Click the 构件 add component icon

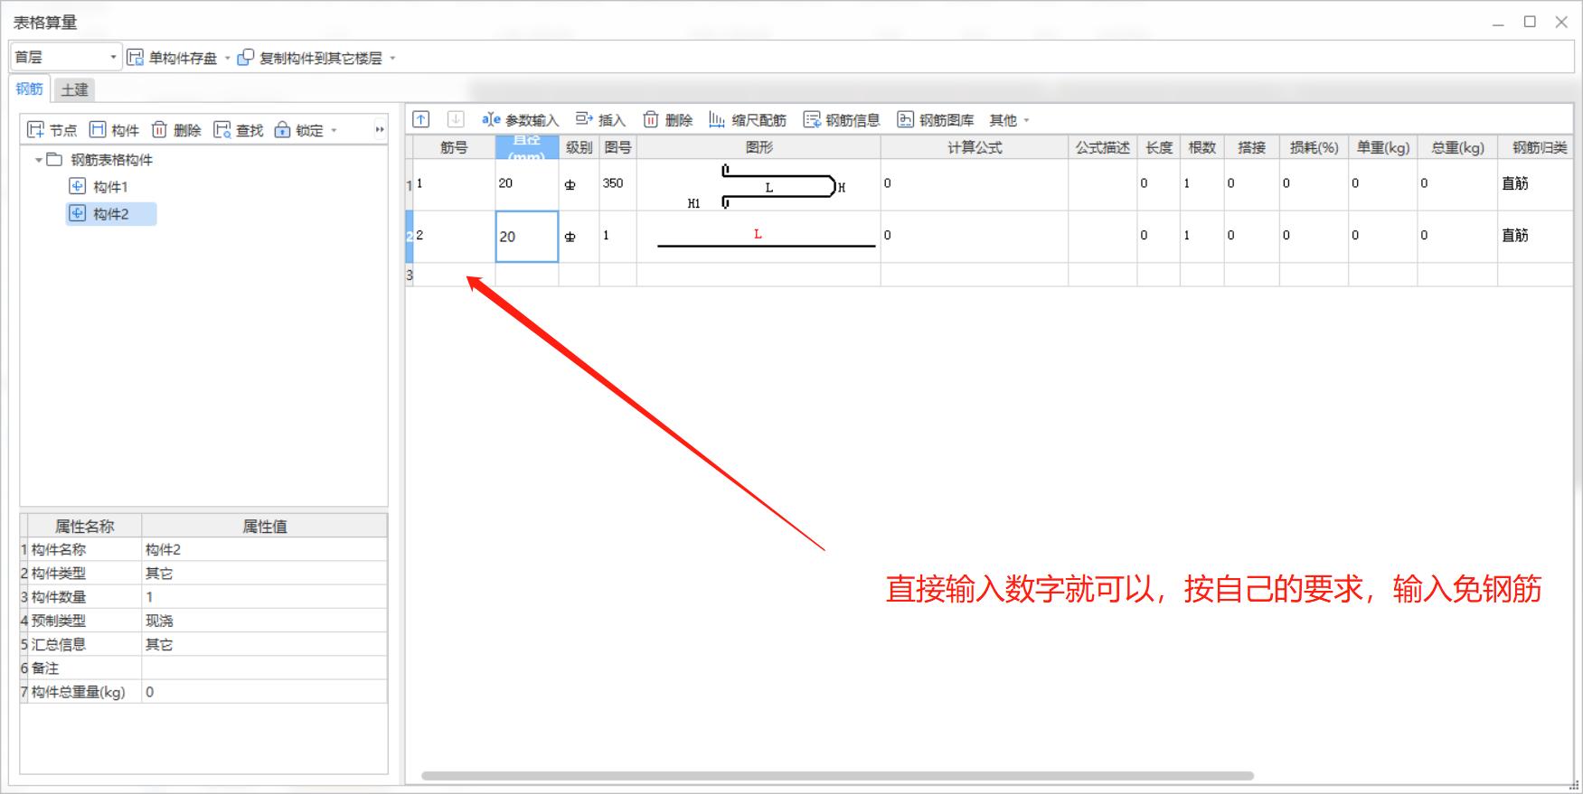point(98,130)
